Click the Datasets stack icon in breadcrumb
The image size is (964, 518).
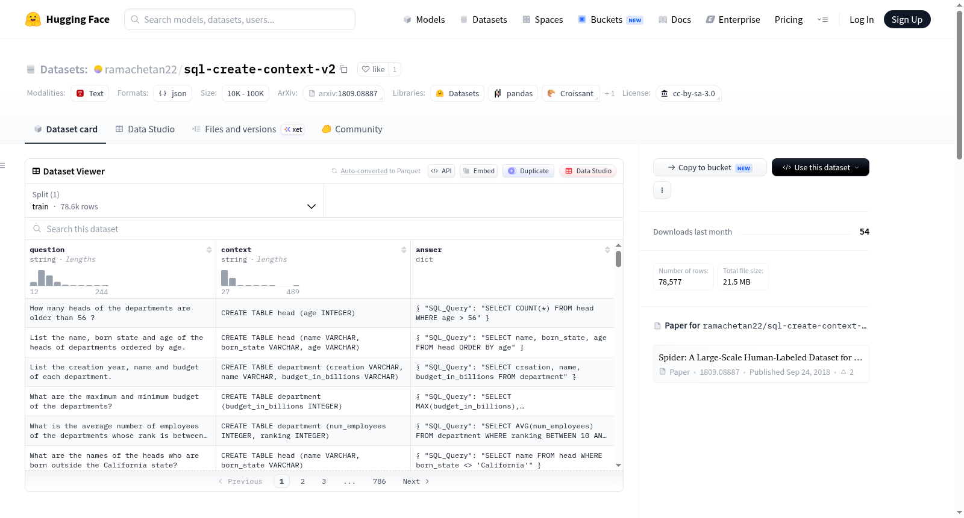[31, 69]
